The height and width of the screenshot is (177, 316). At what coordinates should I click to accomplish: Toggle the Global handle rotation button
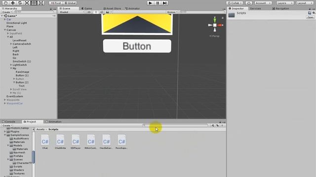pyautogui.click(x=70, y=3)
